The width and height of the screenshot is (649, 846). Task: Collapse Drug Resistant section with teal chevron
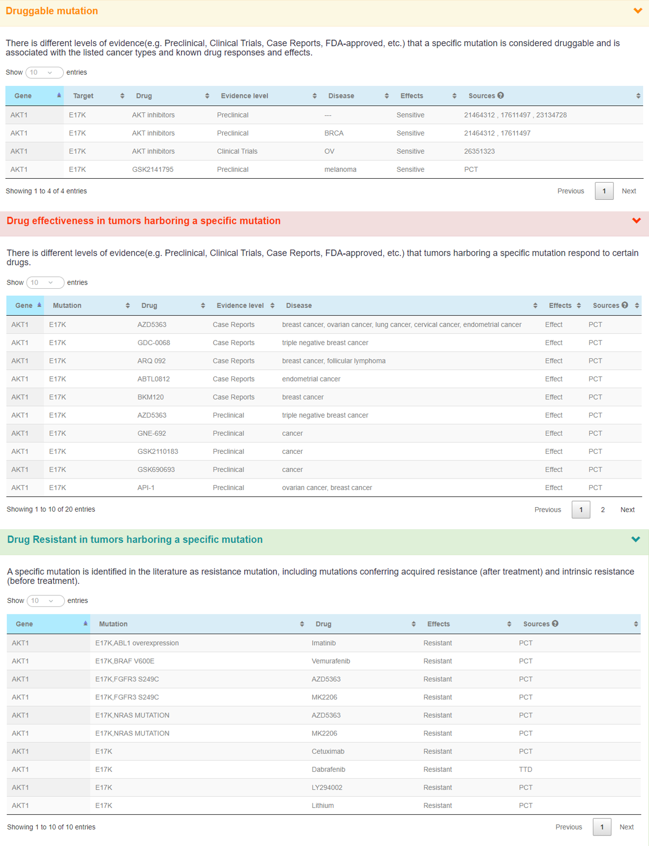[x=635, y=539]
